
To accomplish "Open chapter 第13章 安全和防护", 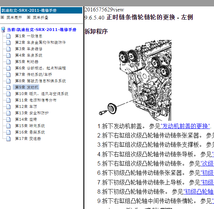I will click(x=32, y=113).
